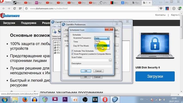Click Cancel in ClamWin Preferences window
Screen dimensions: 183x103
[x=97, y=77]
